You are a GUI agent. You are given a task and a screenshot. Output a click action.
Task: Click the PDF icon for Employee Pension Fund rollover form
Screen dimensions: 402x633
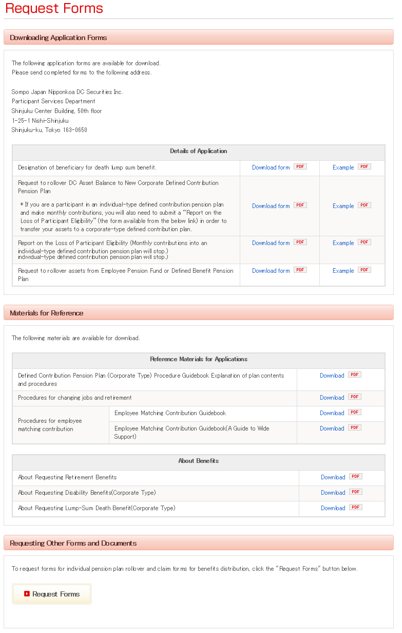pyautogui.click(x=300, y=270)
